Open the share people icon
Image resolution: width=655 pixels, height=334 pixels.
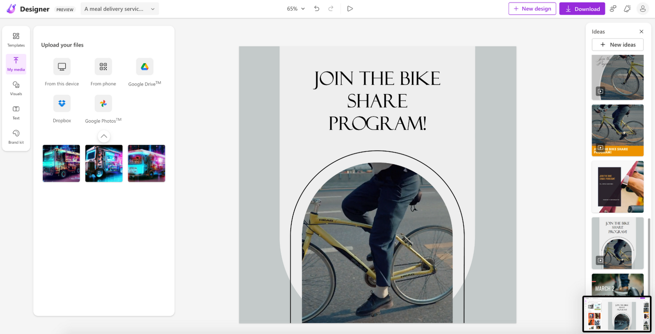[x=613, y=9]
